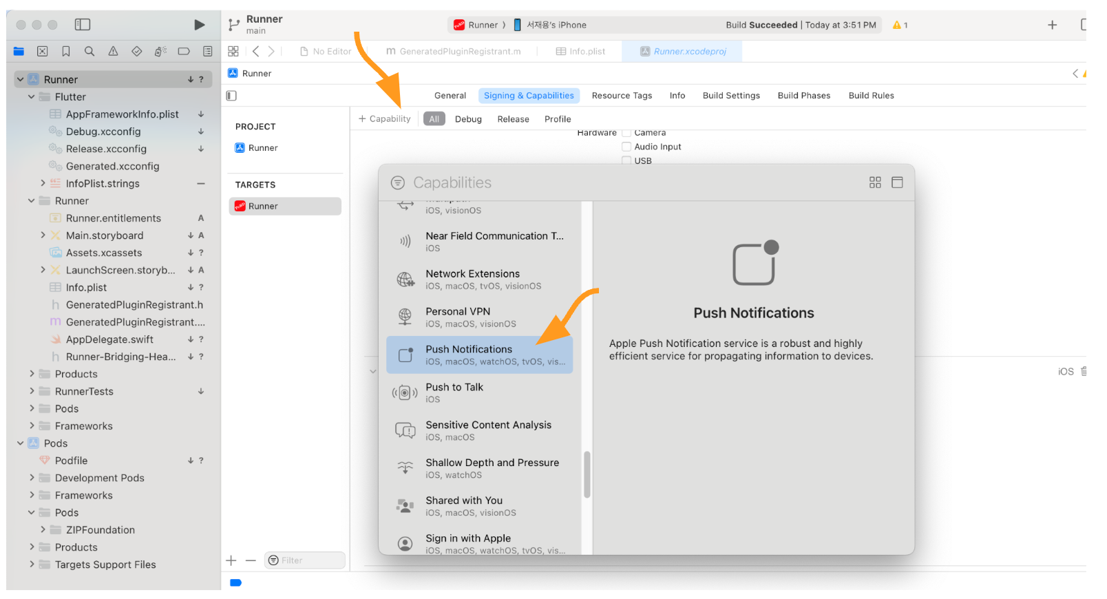The image size is (1107, 599).
Task: Expand Development Pods
Action: click(32, 478)
